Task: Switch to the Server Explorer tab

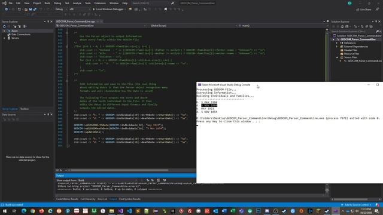Action: coord(10,109)
